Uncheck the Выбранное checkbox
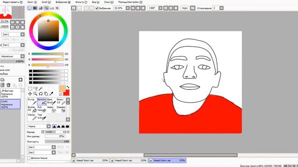This screenshot has height=167, width=298. pyautogui.click(x=97, y=8)
